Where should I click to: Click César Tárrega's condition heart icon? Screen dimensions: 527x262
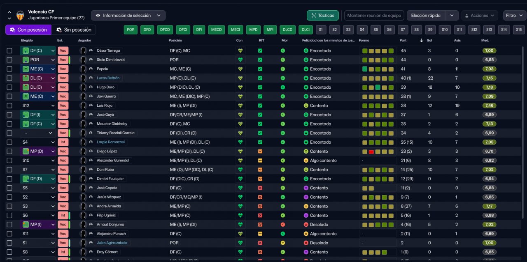[240, 51]
